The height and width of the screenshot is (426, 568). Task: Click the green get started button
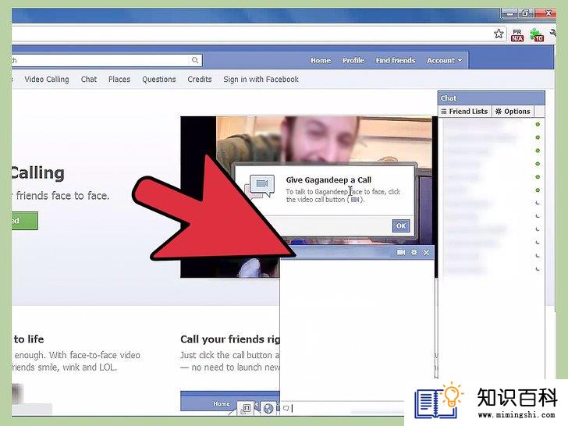(x=24, y=221)
